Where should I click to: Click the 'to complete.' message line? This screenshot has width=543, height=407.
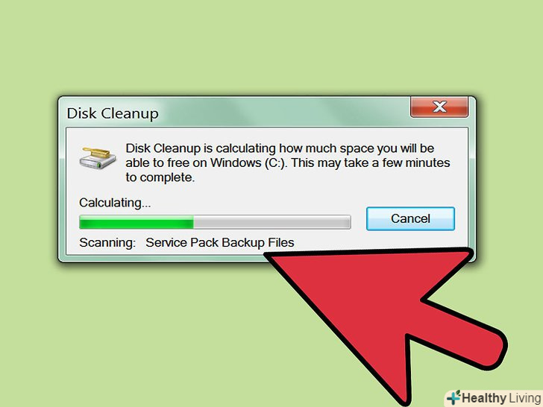click(160, 177)
